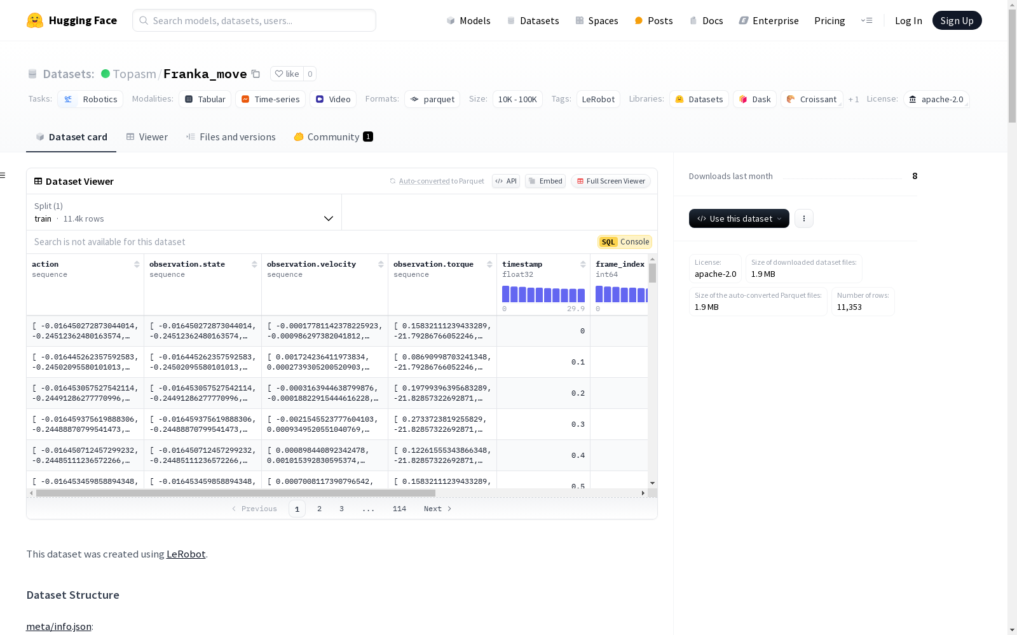Viewport: 1017px width, 635px height.
Task: Go to page 2 of viewer
Action: pyautogui.click(x=319, y=509)
